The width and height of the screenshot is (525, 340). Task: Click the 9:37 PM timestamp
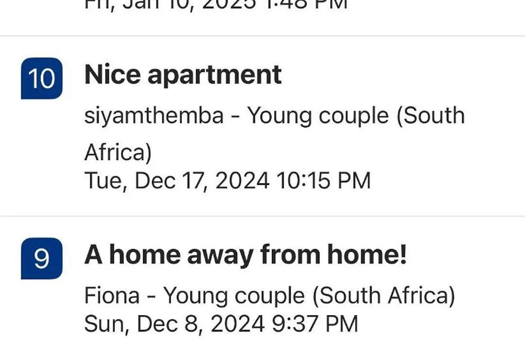[315, 323]
